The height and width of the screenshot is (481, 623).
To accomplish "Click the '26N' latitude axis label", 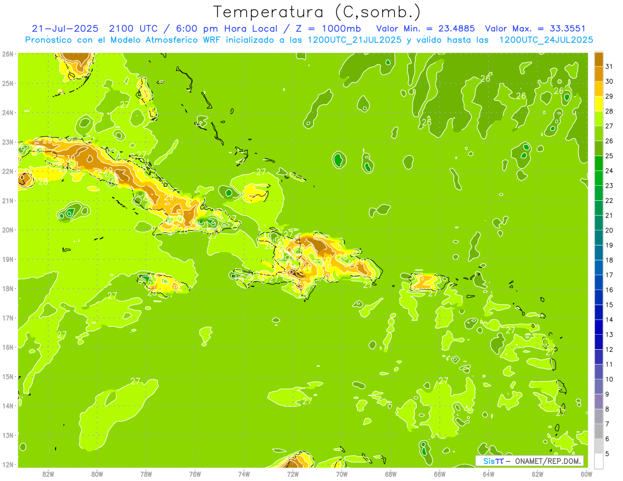I will point(8,54).
